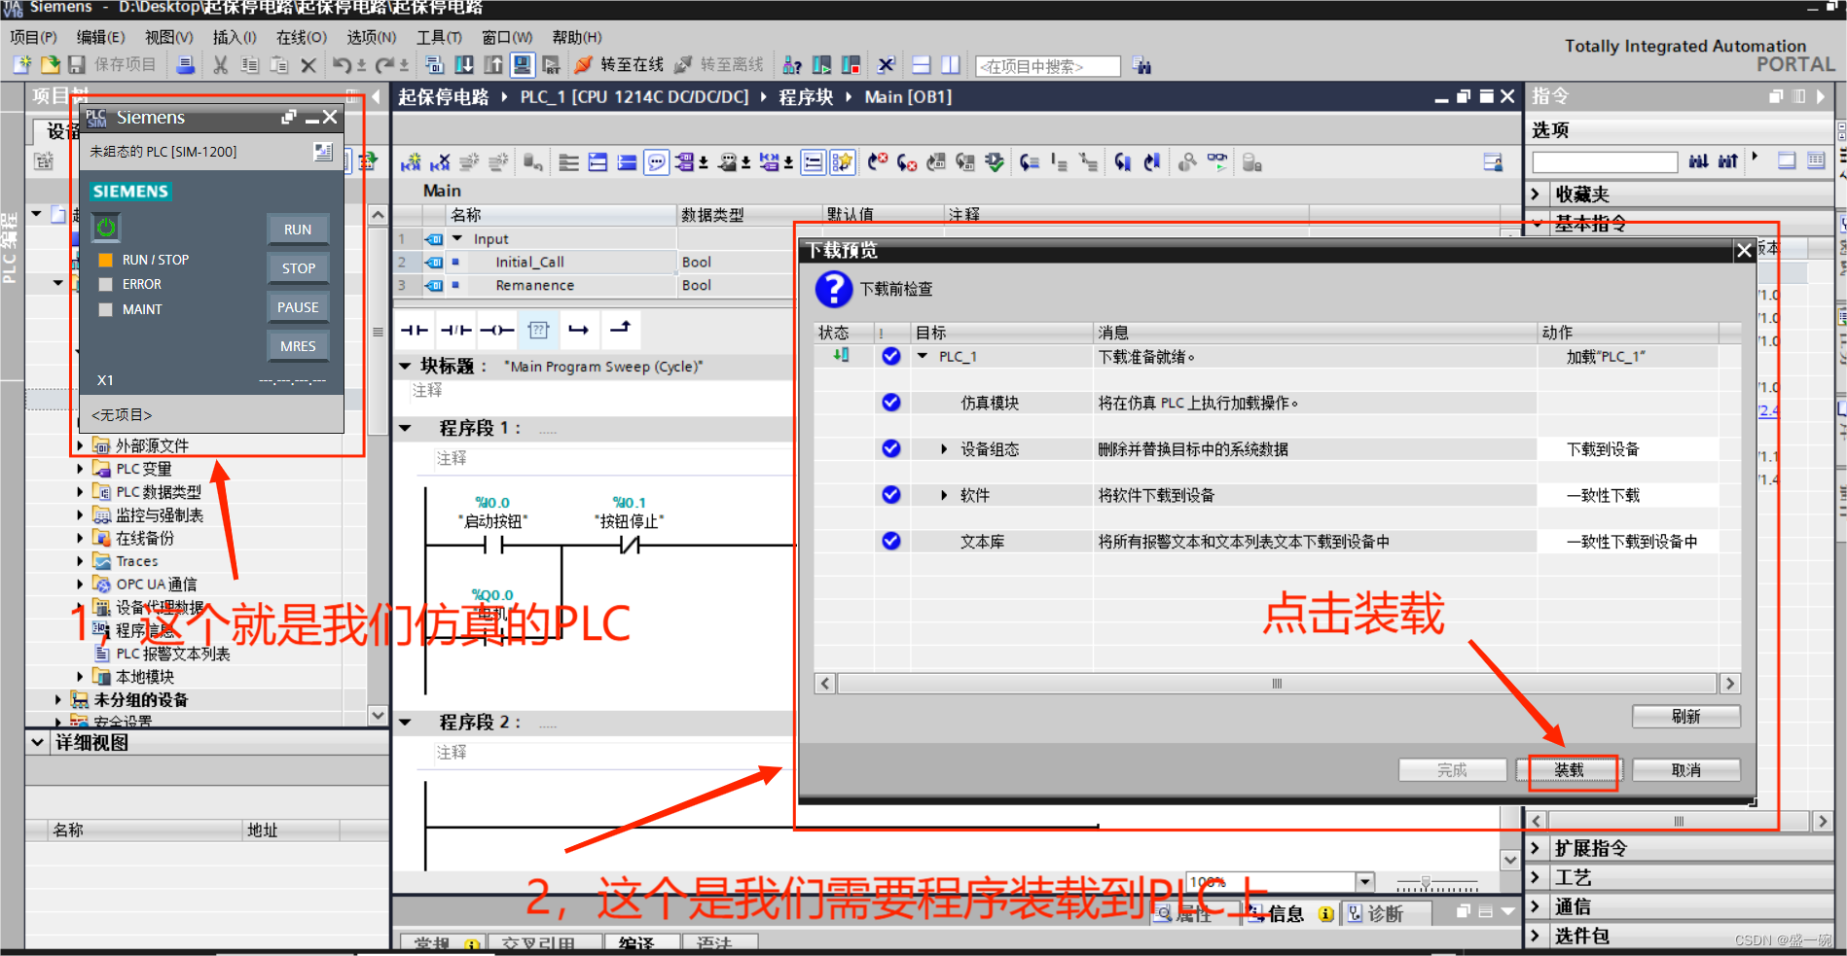Click the accessible devices icon with question mark
The height and width of the screenshot is (956, 1847).
pos(792,65)
